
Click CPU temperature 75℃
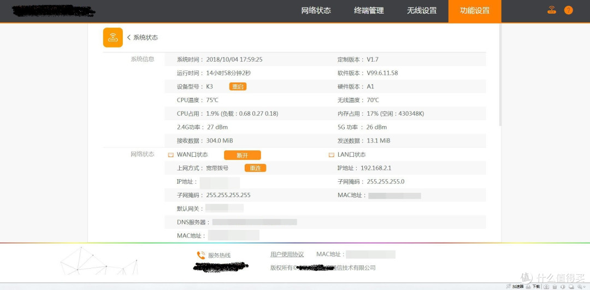[x=212, y=100]
